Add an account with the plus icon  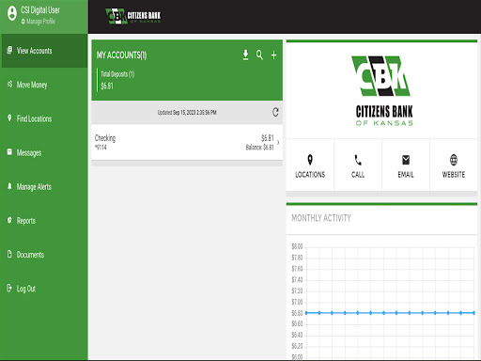click(x=273, y=55)
